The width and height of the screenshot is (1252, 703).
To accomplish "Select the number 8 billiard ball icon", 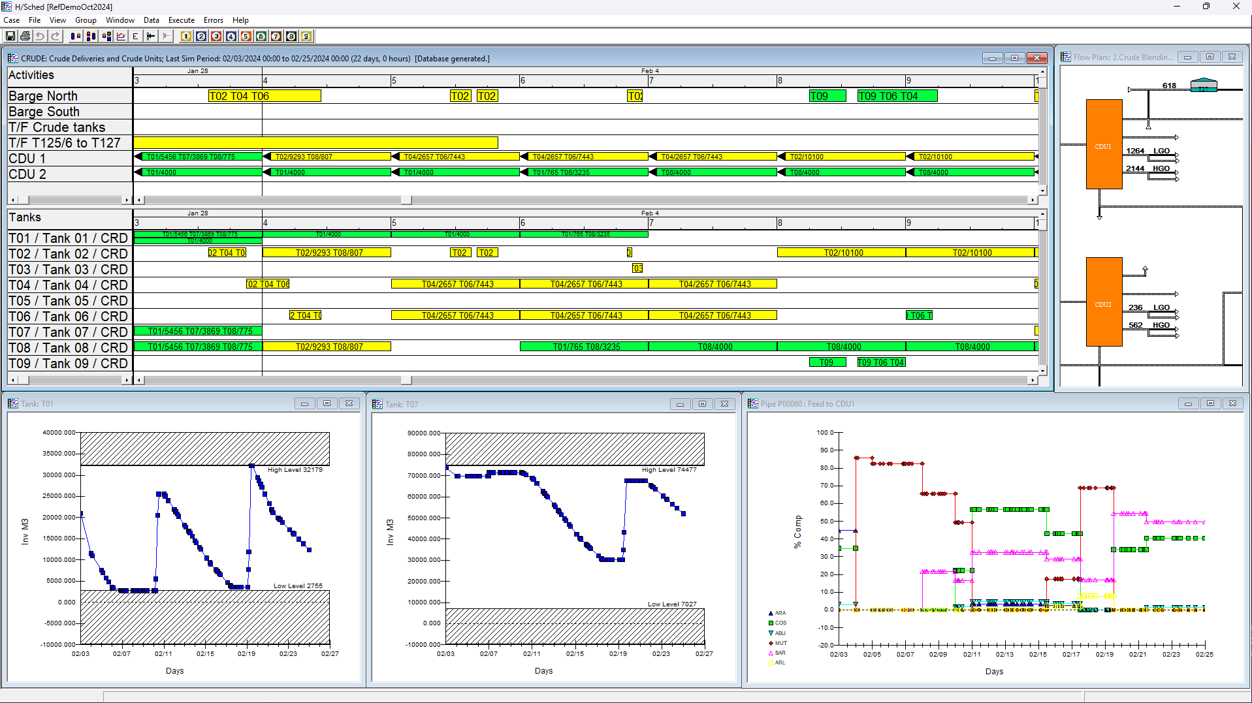I will point(291,37).
